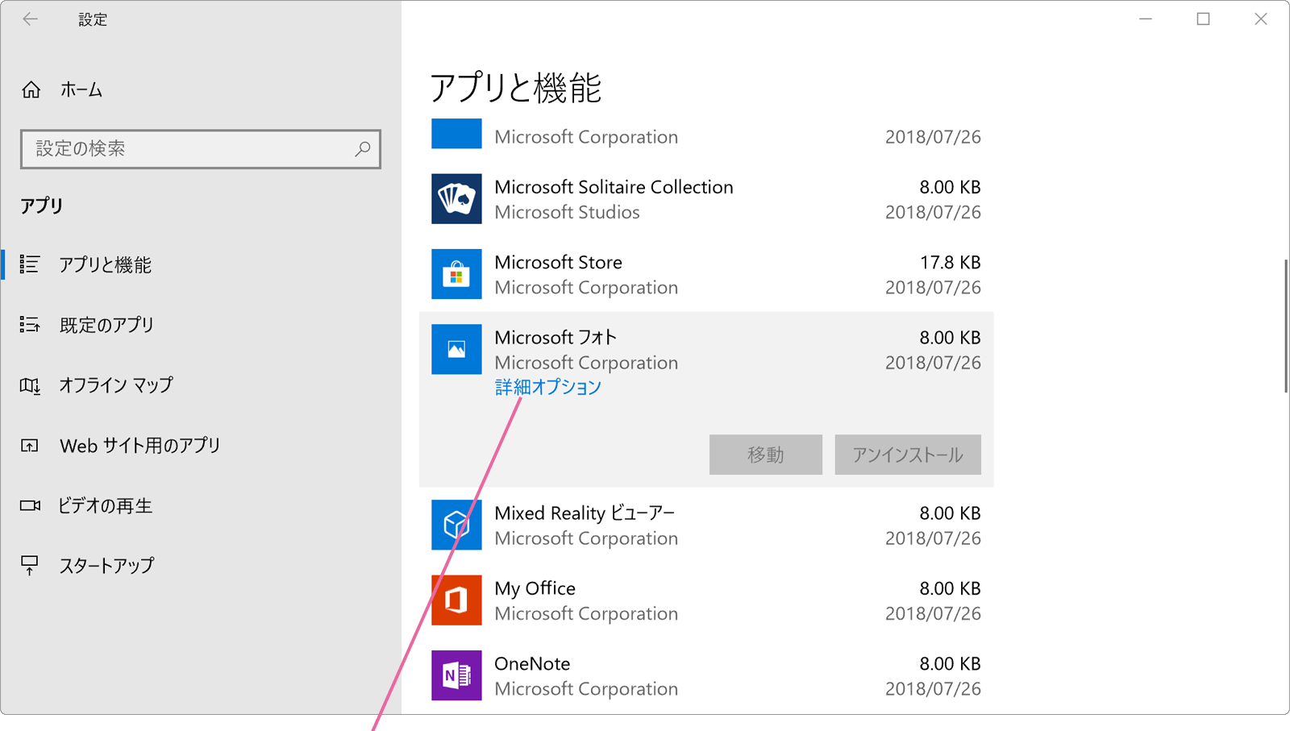
Task: Select the Microsoft Solitaire Collection entry name
Action: (x=614, y=187)
